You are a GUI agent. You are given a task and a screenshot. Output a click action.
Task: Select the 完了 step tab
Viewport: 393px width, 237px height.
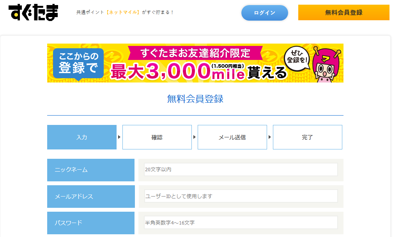308,137
